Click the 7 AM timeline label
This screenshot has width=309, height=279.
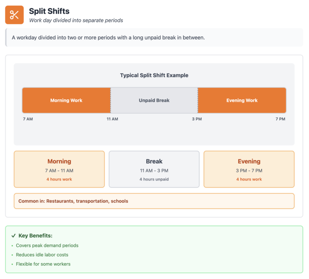pyautogui.click(x=27, y=119)
